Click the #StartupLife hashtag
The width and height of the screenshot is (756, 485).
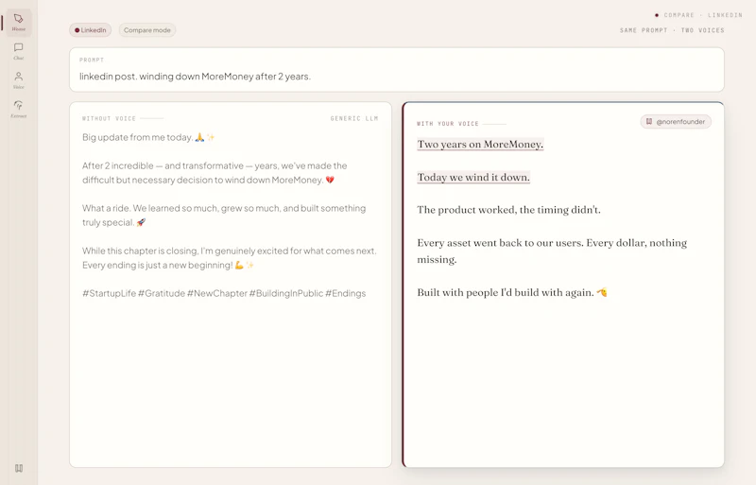(x=109, y=293)
